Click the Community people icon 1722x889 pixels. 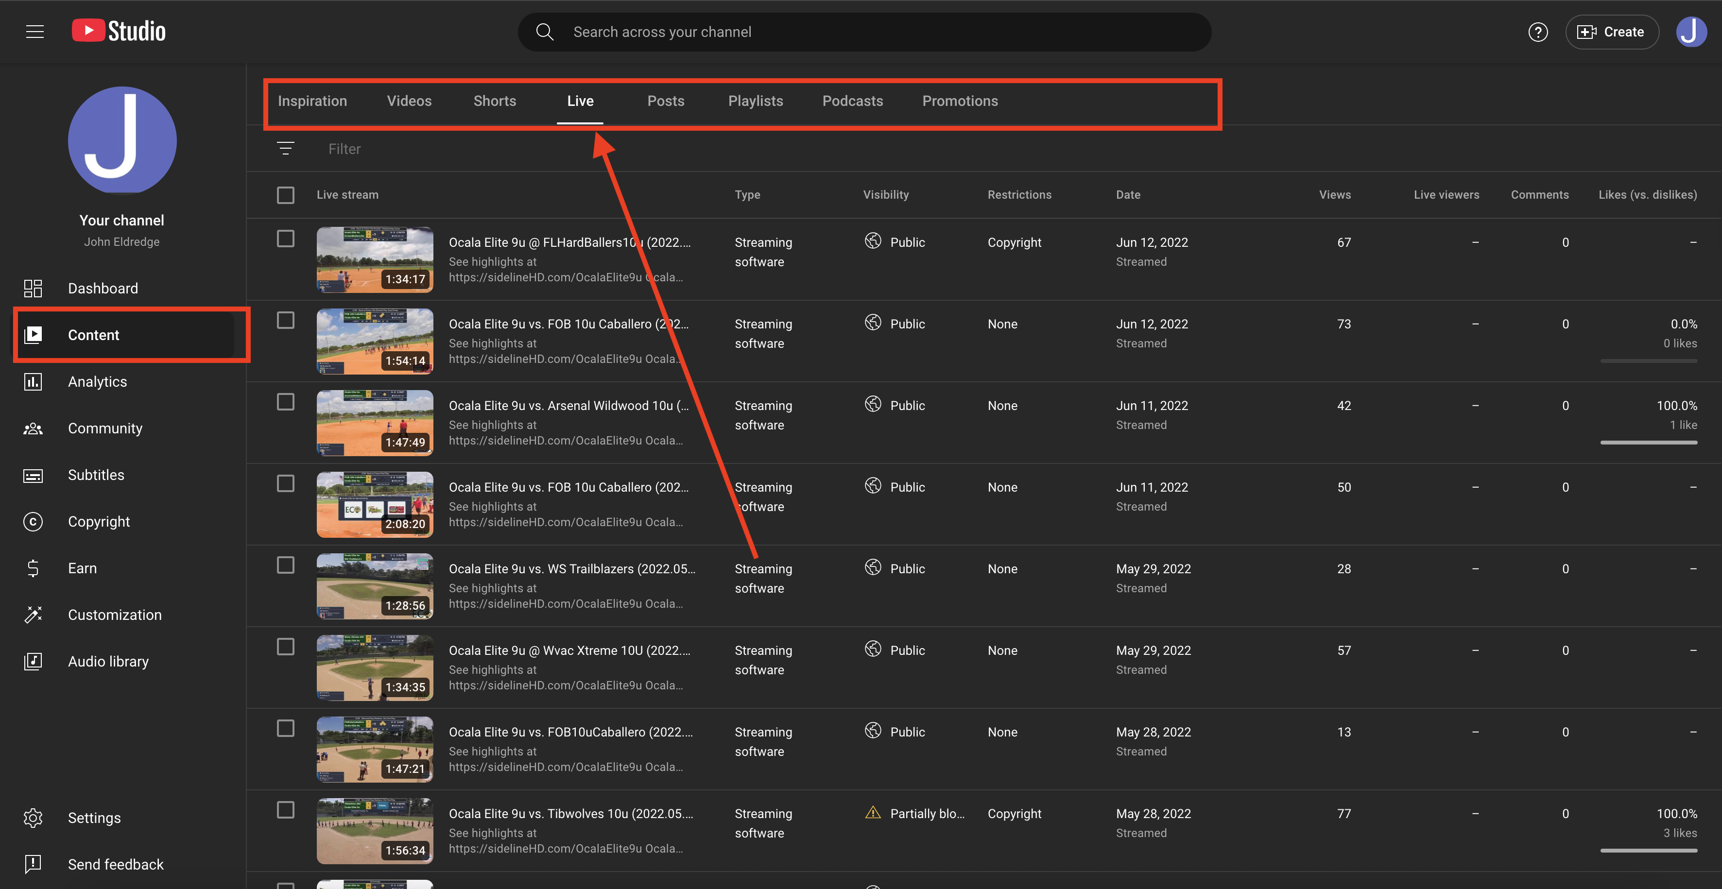click(33, 428)
